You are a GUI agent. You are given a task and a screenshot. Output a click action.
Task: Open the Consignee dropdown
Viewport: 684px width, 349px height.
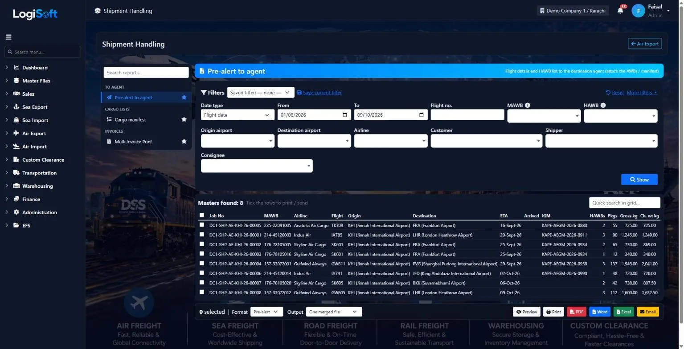[257, 166]
